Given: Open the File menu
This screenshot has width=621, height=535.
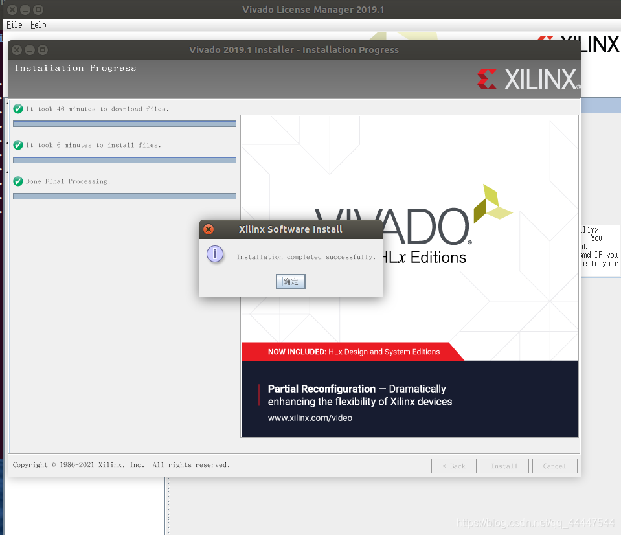Looking at the screenshot, I should 14,25.
